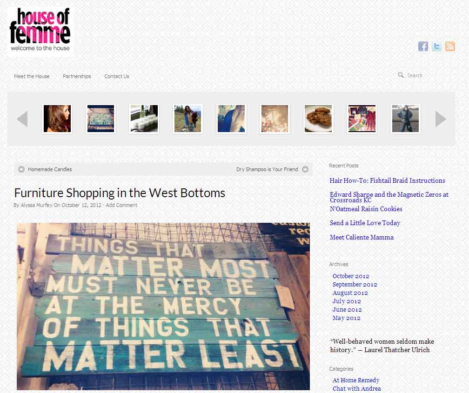Open the Meet the House menu

[32, 76]
